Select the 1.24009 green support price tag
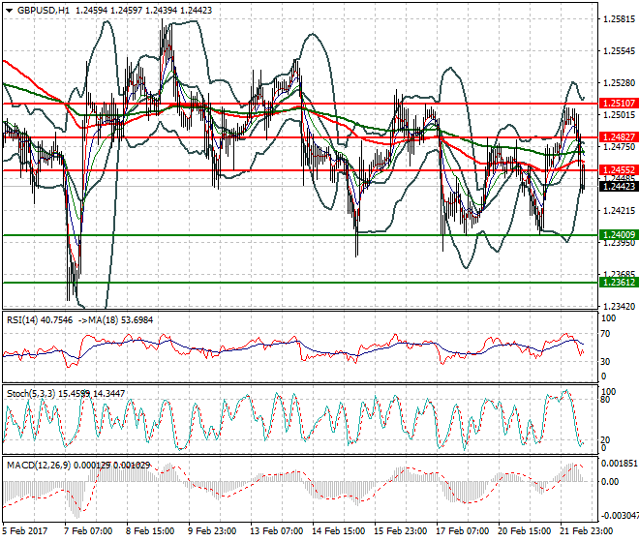The width and height of the screenshot is (639, 542). point(618,235)
